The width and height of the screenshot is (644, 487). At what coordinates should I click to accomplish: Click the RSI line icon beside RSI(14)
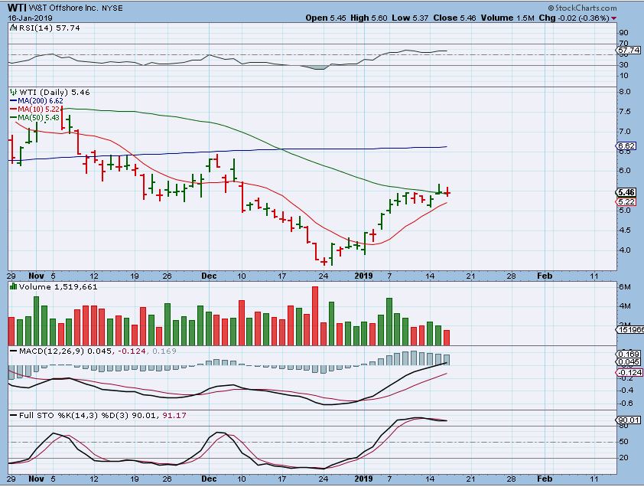click(x=14, y=28)
